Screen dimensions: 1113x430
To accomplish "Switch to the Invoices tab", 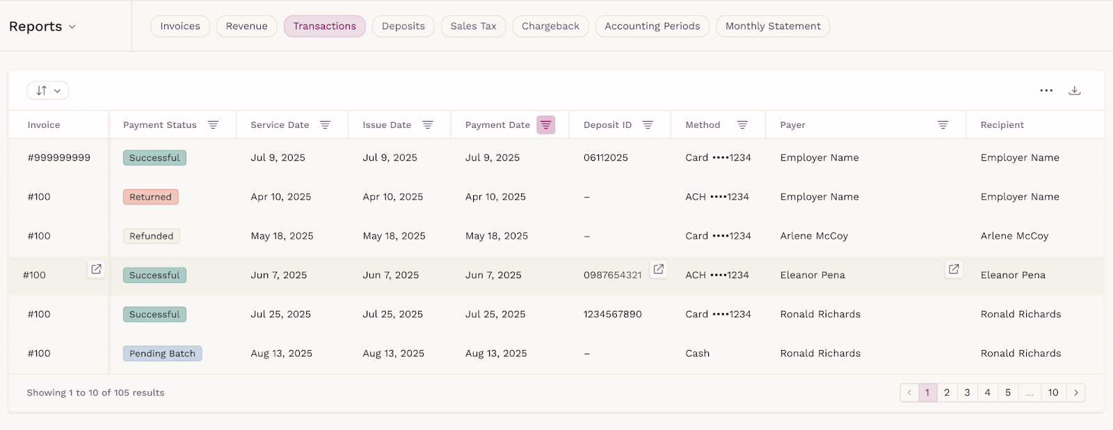I will point(180,26).
